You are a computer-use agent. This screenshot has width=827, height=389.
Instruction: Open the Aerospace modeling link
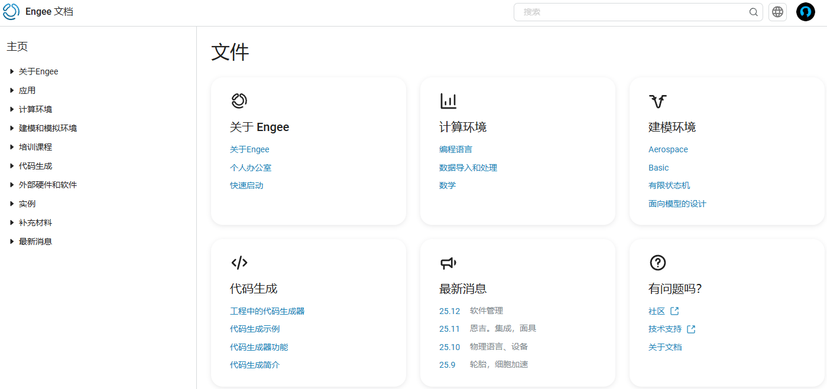[668, 149]
